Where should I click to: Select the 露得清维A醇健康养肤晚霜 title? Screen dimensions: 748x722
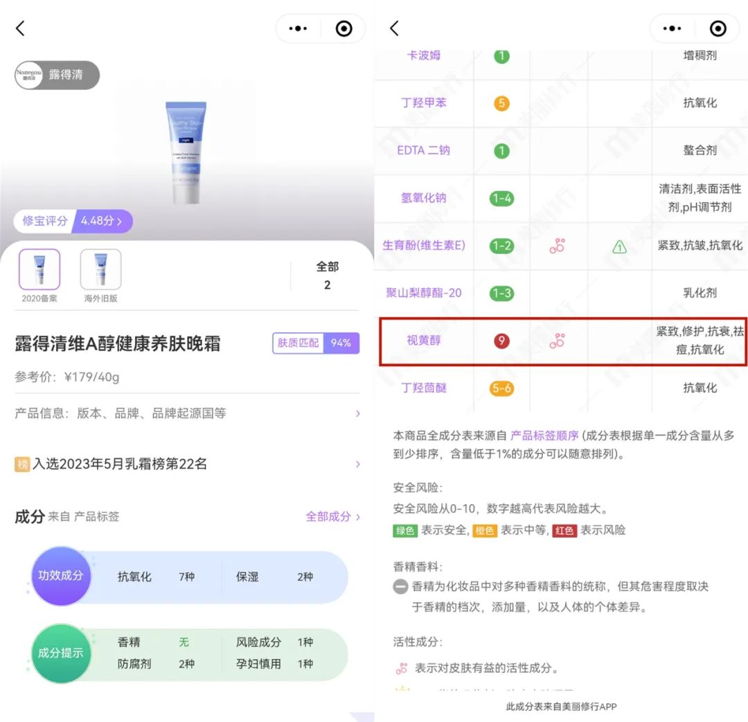pos(117,343)
